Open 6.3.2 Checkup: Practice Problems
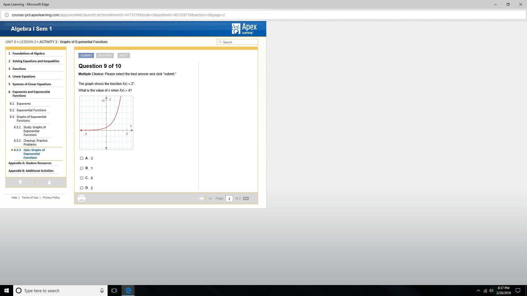Viewport: 527px width, 296px height. click(35, 143)
